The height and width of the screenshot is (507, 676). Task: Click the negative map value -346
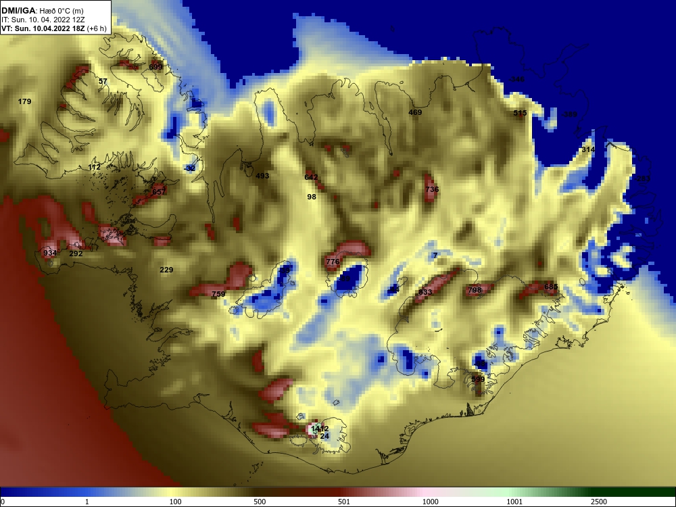[x=516, y=79]
